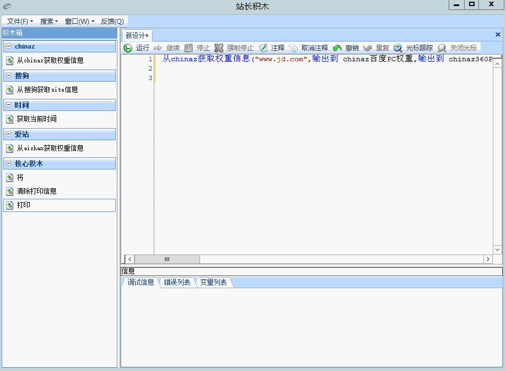Click the Uncomment (取消注释) toolbar icon

tap(294, 48)
